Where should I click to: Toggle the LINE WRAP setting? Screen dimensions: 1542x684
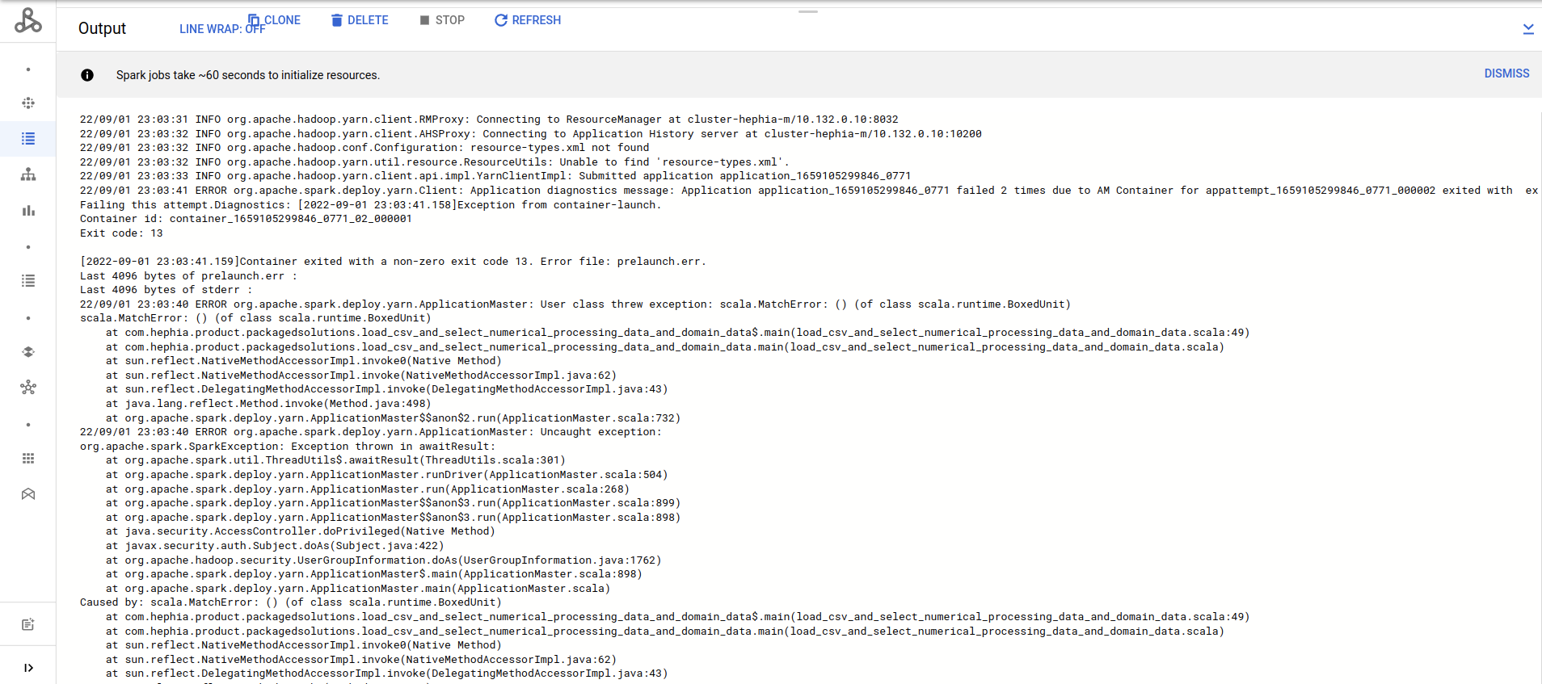tap(221, 29)
